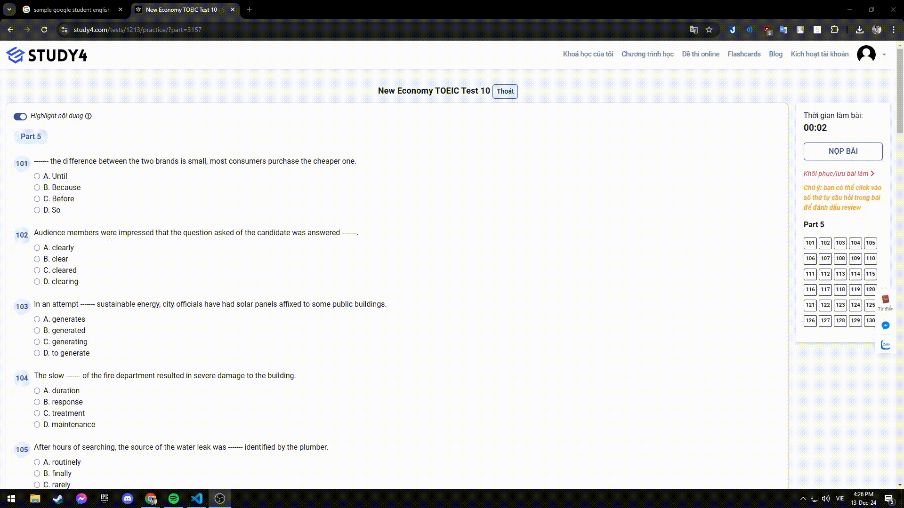Open the STUDY4 home page via the logo
This screenshot has width=904, height=508.
click(x=46, y=55)
